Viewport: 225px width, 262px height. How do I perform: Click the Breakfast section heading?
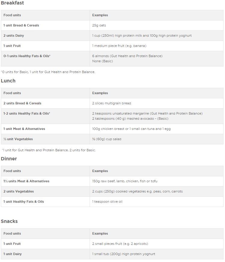[x=12, y=3]
